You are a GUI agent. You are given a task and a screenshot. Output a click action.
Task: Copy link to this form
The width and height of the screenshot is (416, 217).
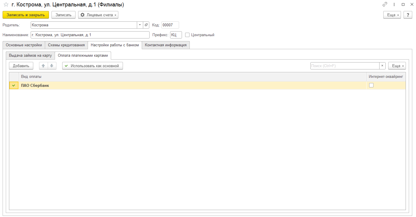(385, 4)
